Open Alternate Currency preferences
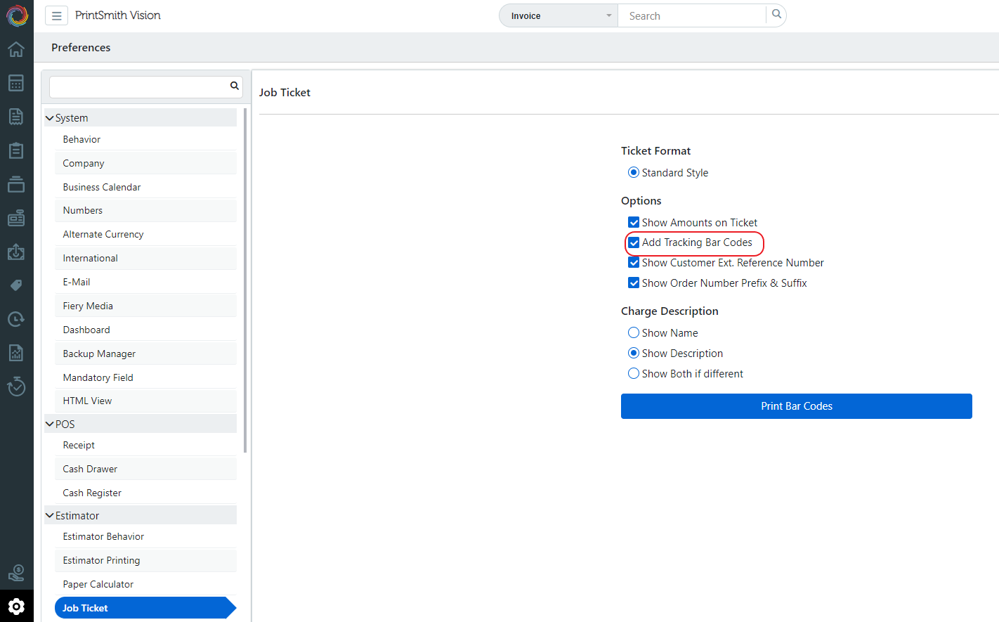The height and width of the screenshot is (622, 999). click(x=145, y=234)
